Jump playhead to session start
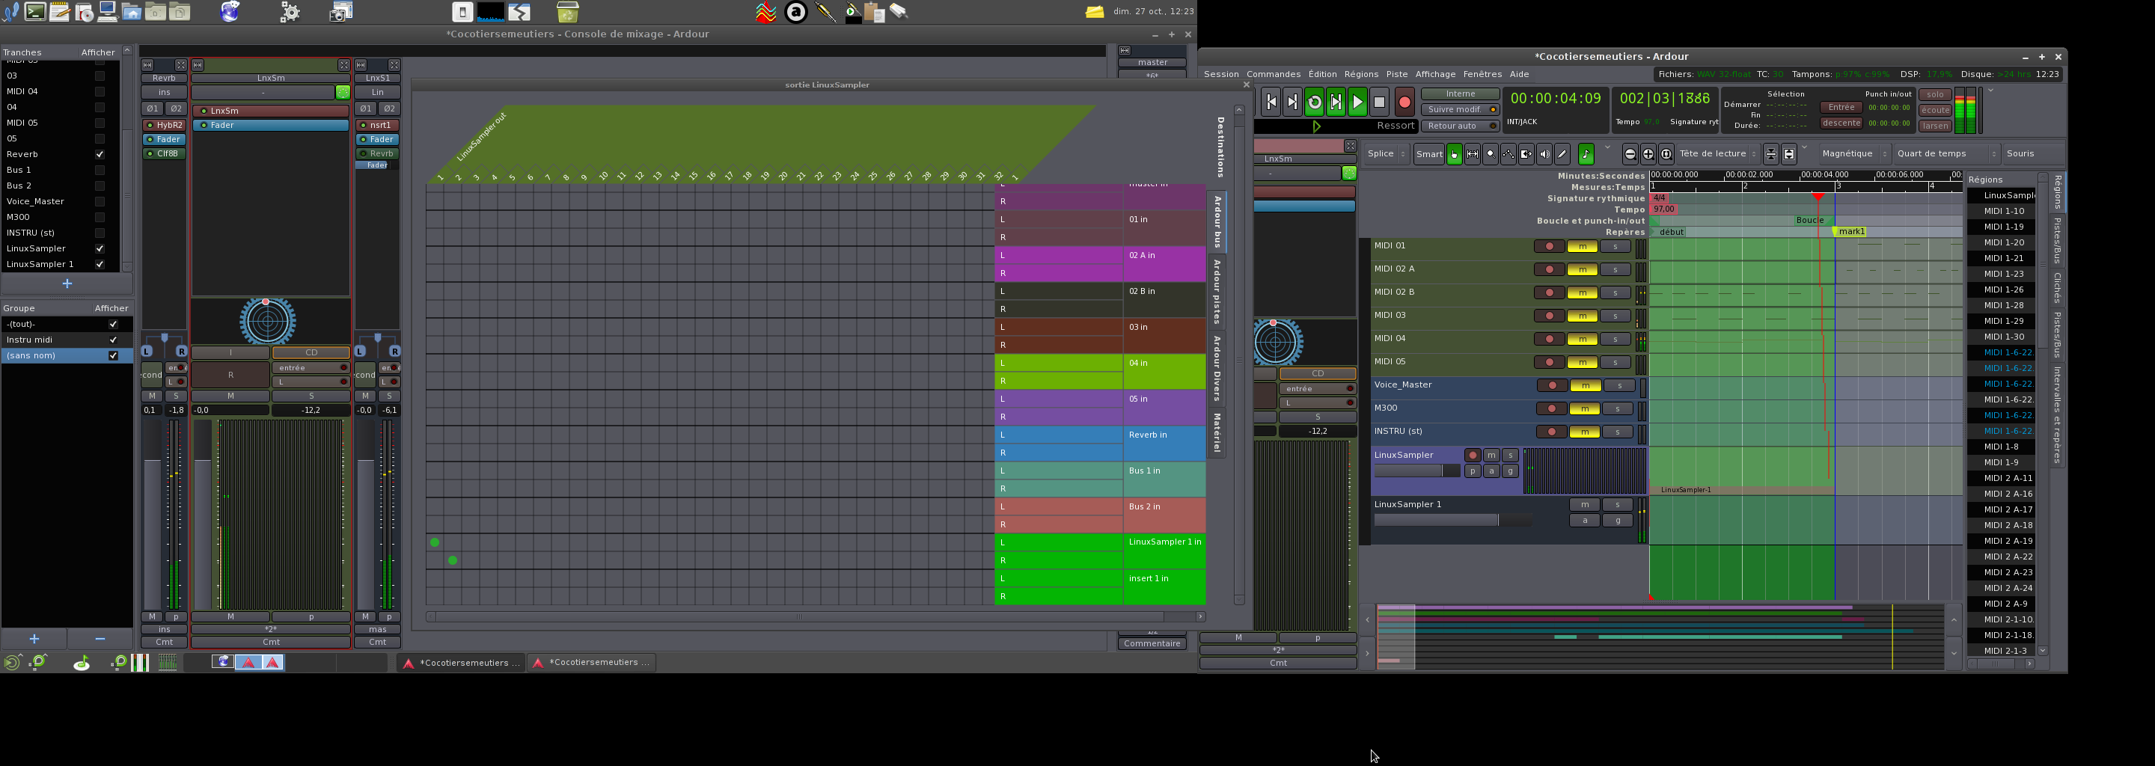Image resolution: width=2155 pixels, height=766 pixels. pyautogui.click(x=1271, y=103)
